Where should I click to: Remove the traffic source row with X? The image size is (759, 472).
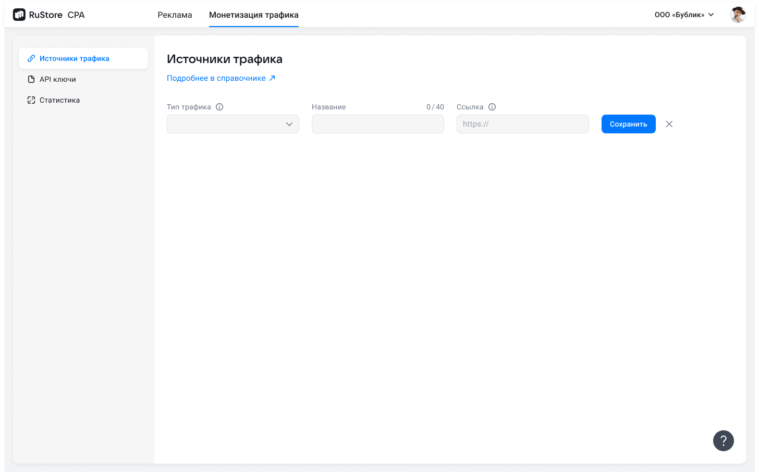[x=669, y=124]
